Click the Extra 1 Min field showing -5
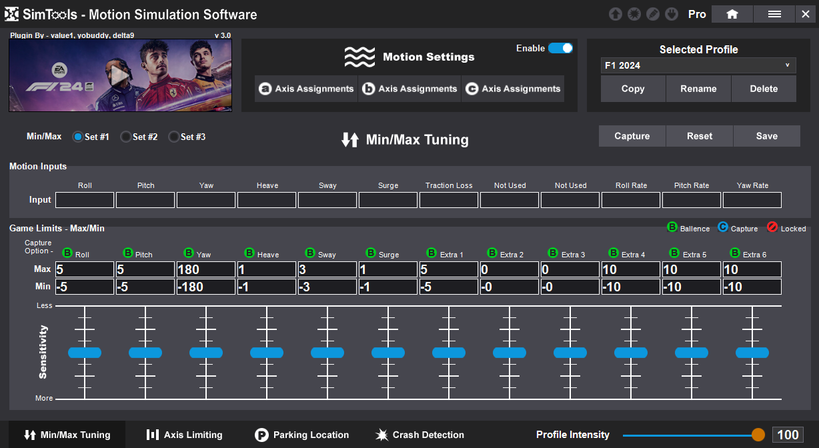The height and width of the screenshot is (448, 819). pos(449,287)
